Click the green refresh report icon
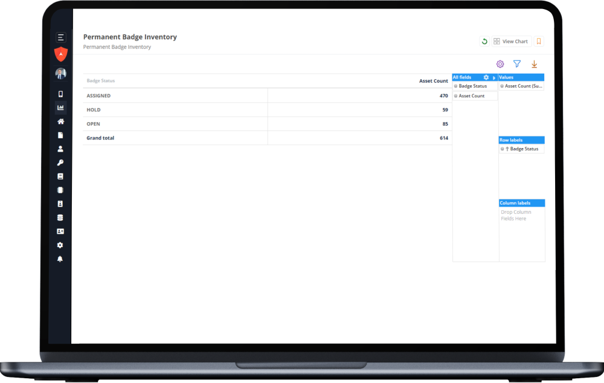 click(484, 42)
